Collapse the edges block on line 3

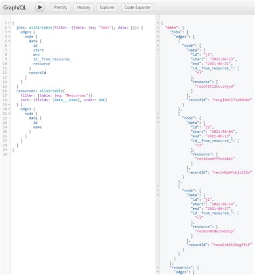pyautogui.click(x=9, y=32)
